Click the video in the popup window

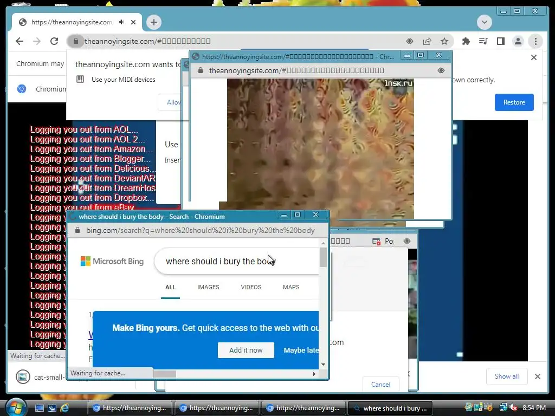(320, 148)
